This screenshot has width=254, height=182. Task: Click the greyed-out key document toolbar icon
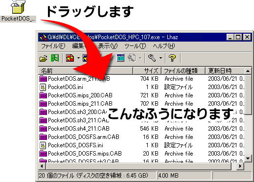click(132, 58)
